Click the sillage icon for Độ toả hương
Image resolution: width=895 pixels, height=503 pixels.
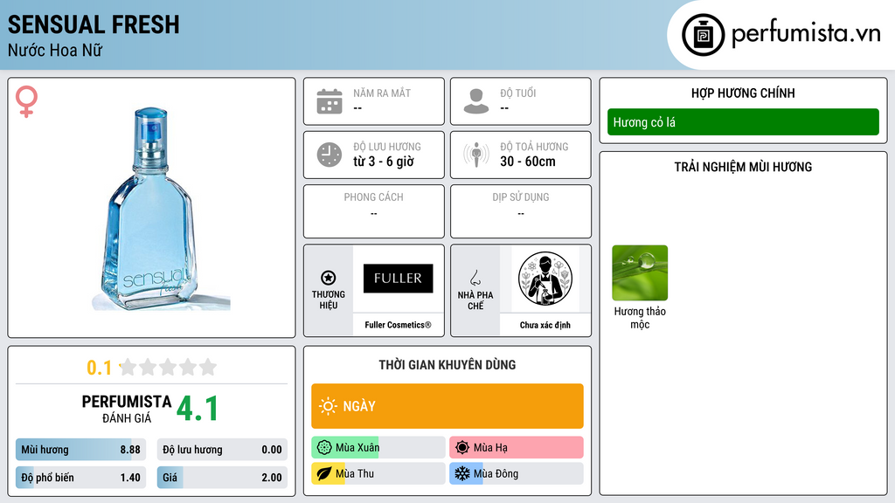[x=476, y=155]
